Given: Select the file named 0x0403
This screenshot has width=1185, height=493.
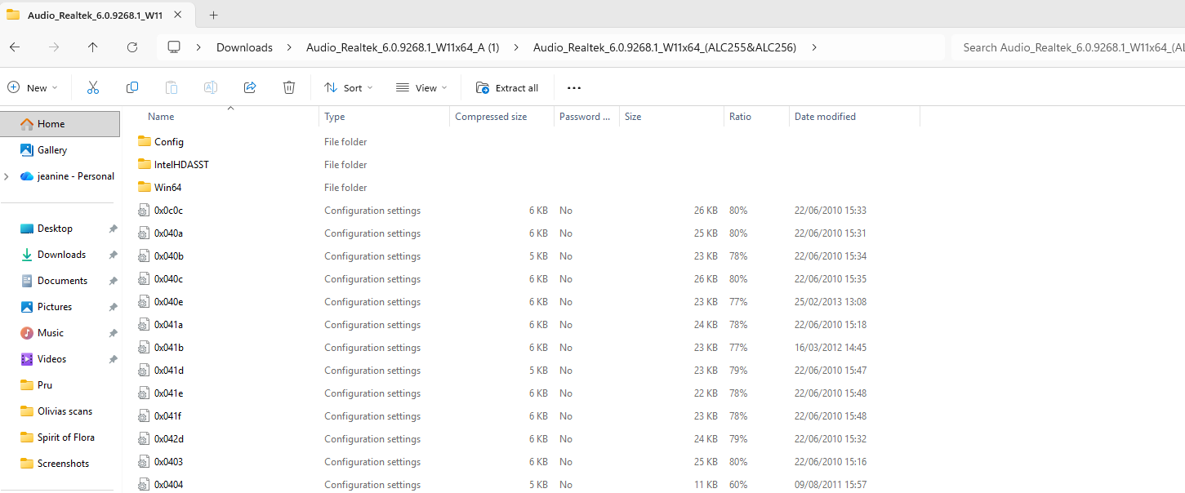Looking at the screenshot, I should click(168, 462).
